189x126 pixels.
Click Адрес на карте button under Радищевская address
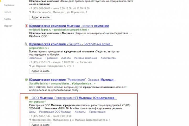click(x=40, y=71)
